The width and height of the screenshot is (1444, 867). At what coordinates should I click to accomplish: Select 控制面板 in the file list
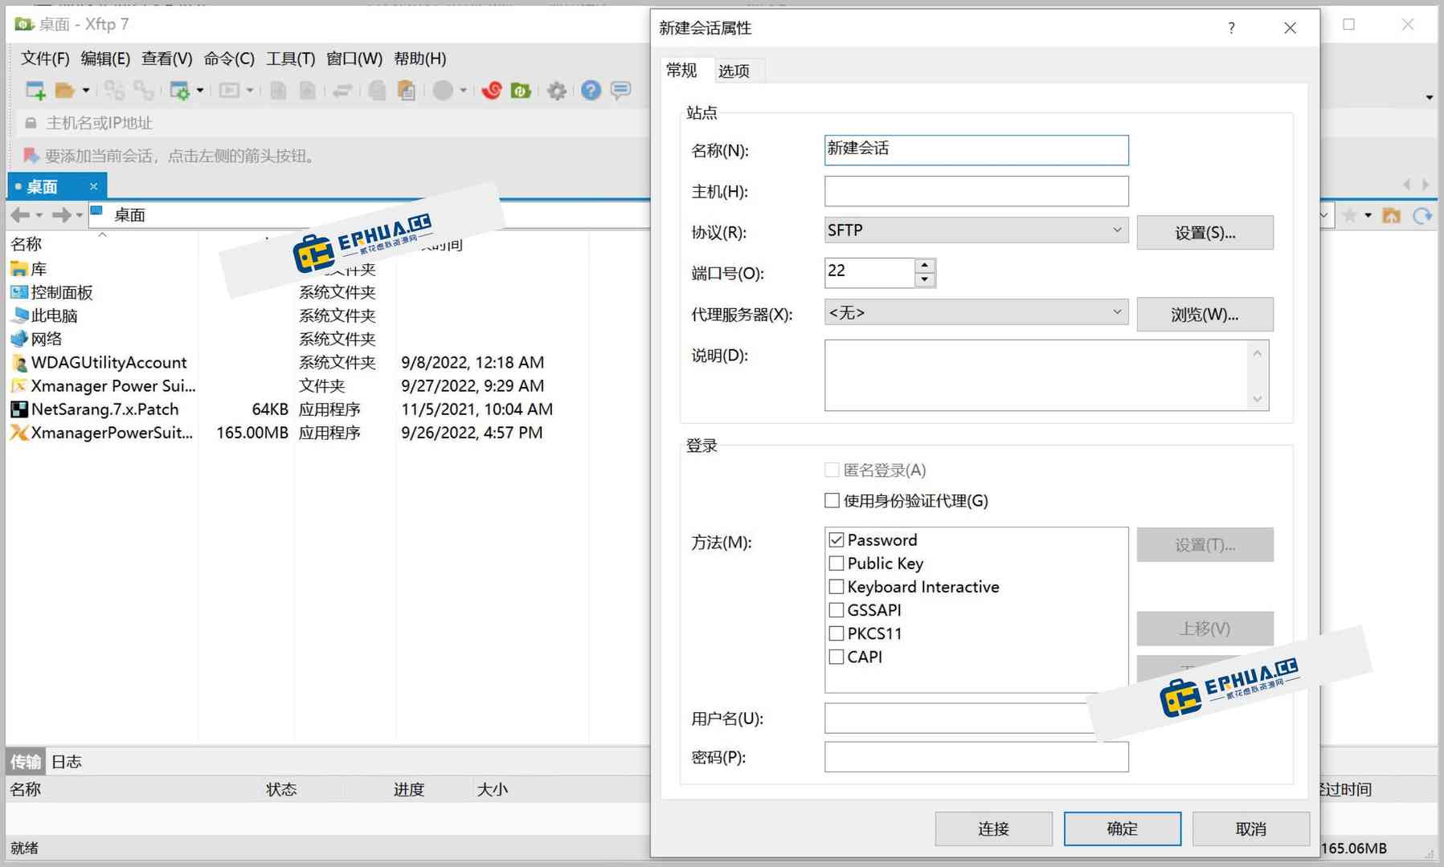tap(51, 292)
